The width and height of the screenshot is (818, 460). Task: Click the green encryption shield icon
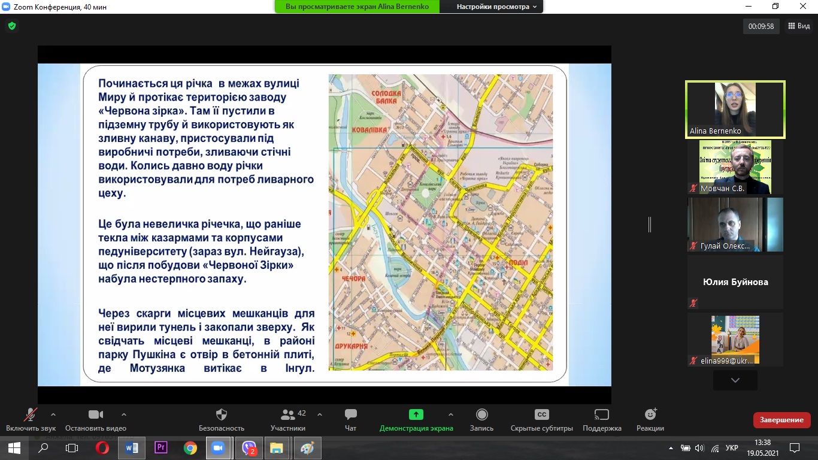12,26
